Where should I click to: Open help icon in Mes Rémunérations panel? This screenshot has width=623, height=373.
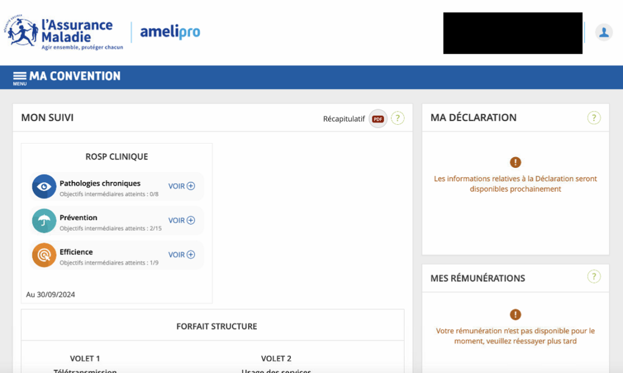click(x=594, y=276)
